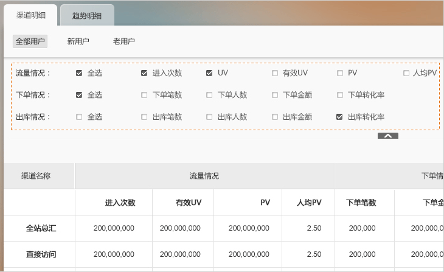444x272 pixels.
Task: Switch to the 趋势明细 tab
Action: pyautogui.click(x=87, y=16)
